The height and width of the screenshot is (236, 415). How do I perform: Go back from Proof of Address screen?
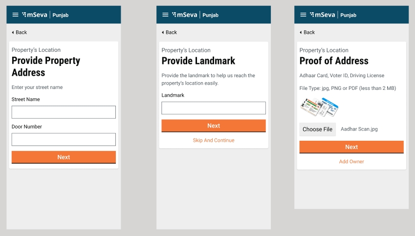point(307,32)
